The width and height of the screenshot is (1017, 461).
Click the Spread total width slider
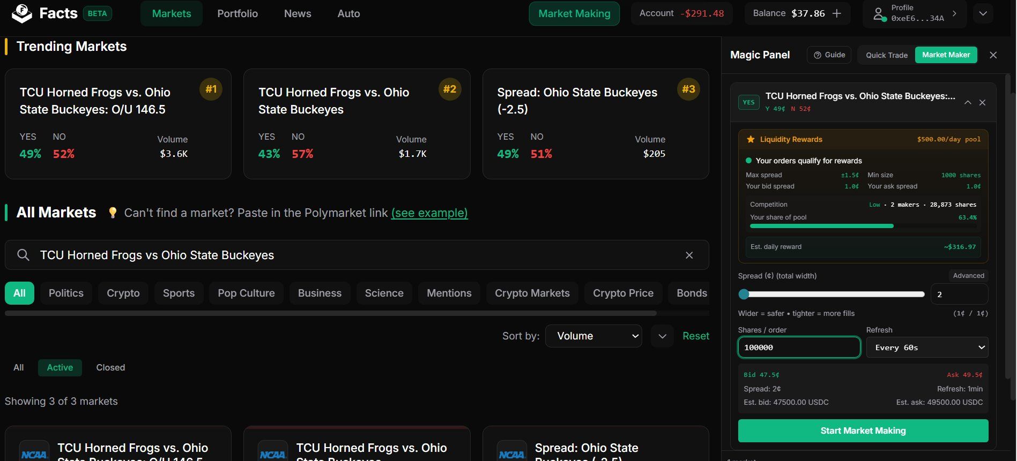pyautogui.click(x=834, y=294)
